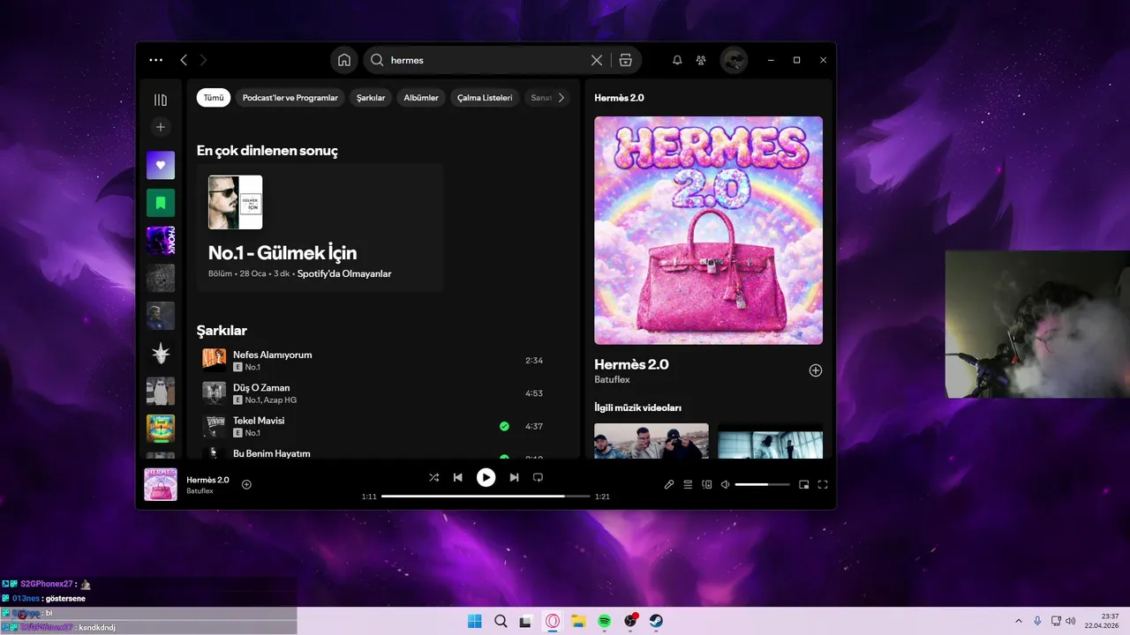Play the current track
Image resolution: width=1130 pixels, height=635 pixels.
point(486,477)
